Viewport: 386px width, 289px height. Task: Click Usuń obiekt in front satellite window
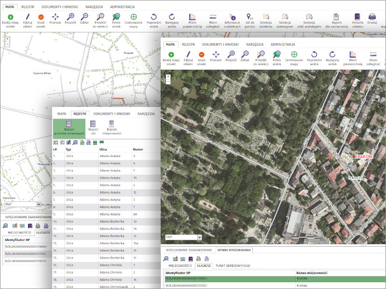click(201, 58)
